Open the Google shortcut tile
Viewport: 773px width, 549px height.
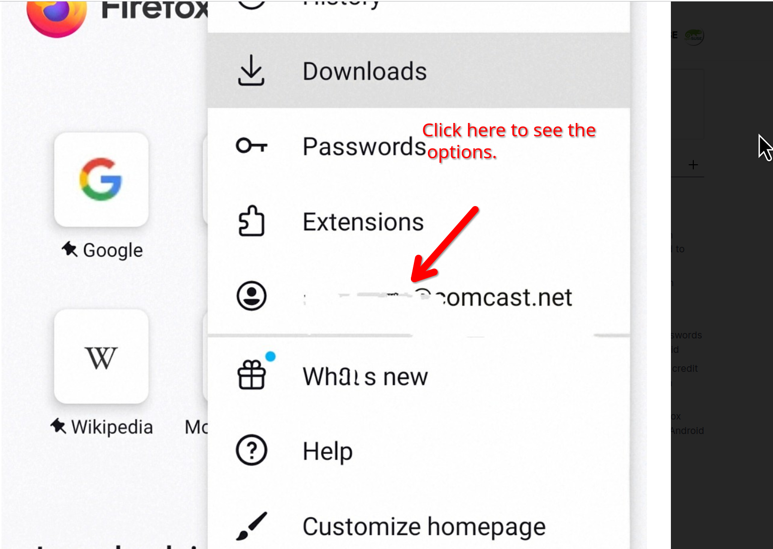(102, 180)
